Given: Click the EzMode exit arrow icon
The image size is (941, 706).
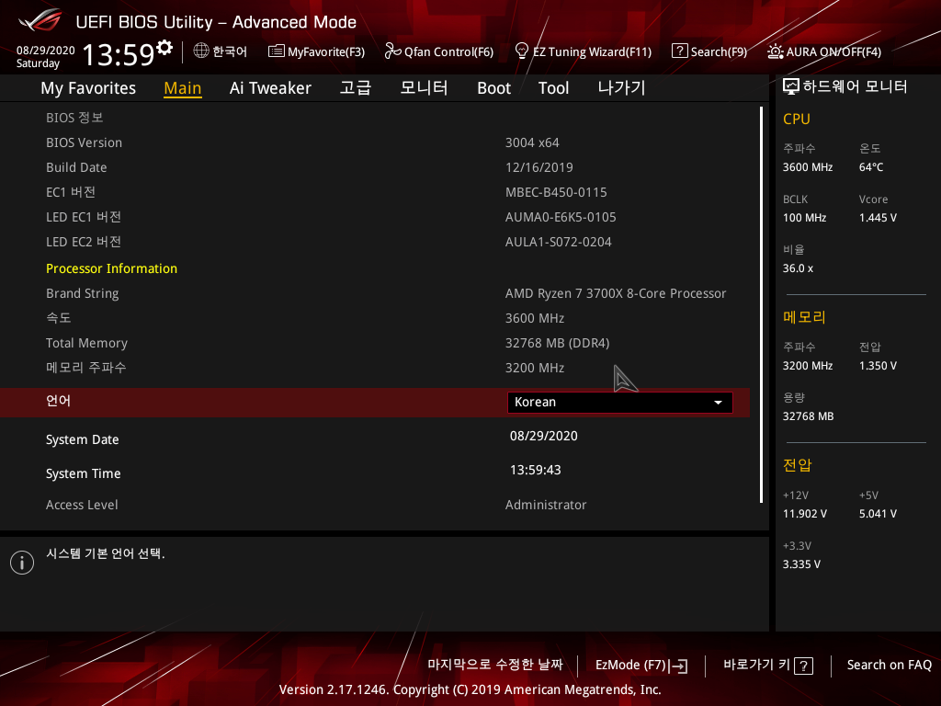Looking at the screenshot, I should click(679, 666).
